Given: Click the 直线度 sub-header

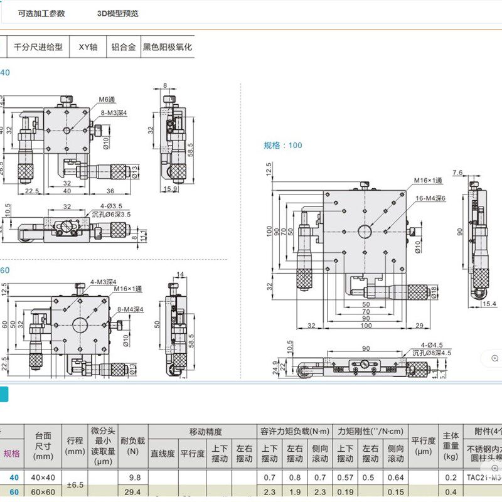Looking at the screenshot, I should point(163,454).
